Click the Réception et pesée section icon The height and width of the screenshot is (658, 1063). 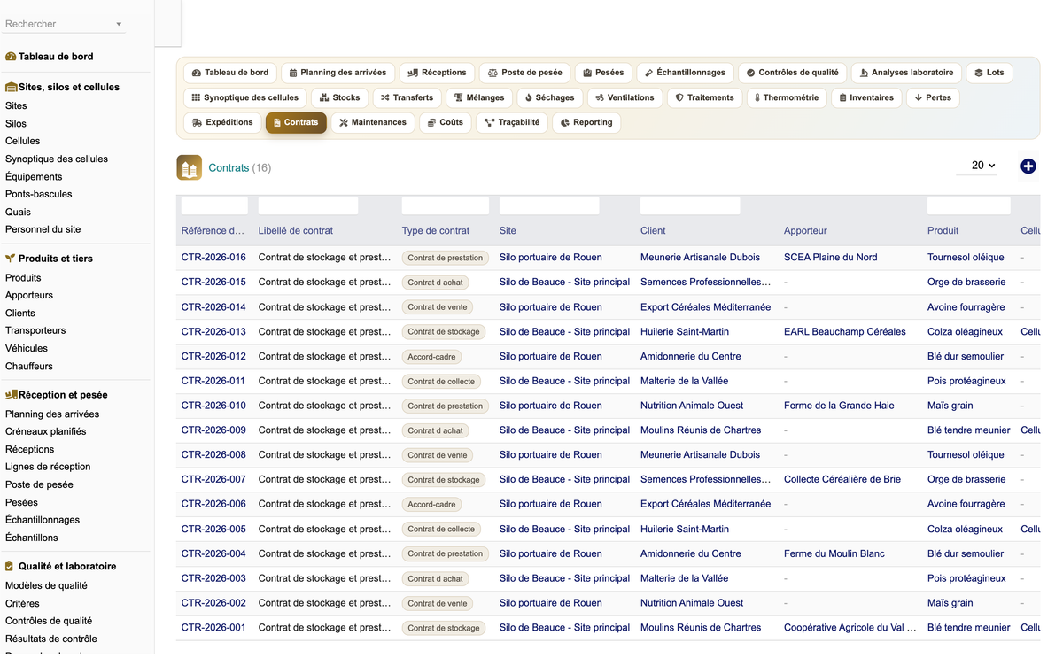click(12, 395)
